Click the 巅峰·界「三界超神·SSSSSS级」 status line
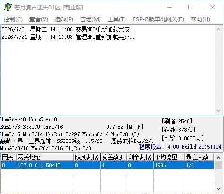This screenshot has height=194, width=224. pos(77,141)
